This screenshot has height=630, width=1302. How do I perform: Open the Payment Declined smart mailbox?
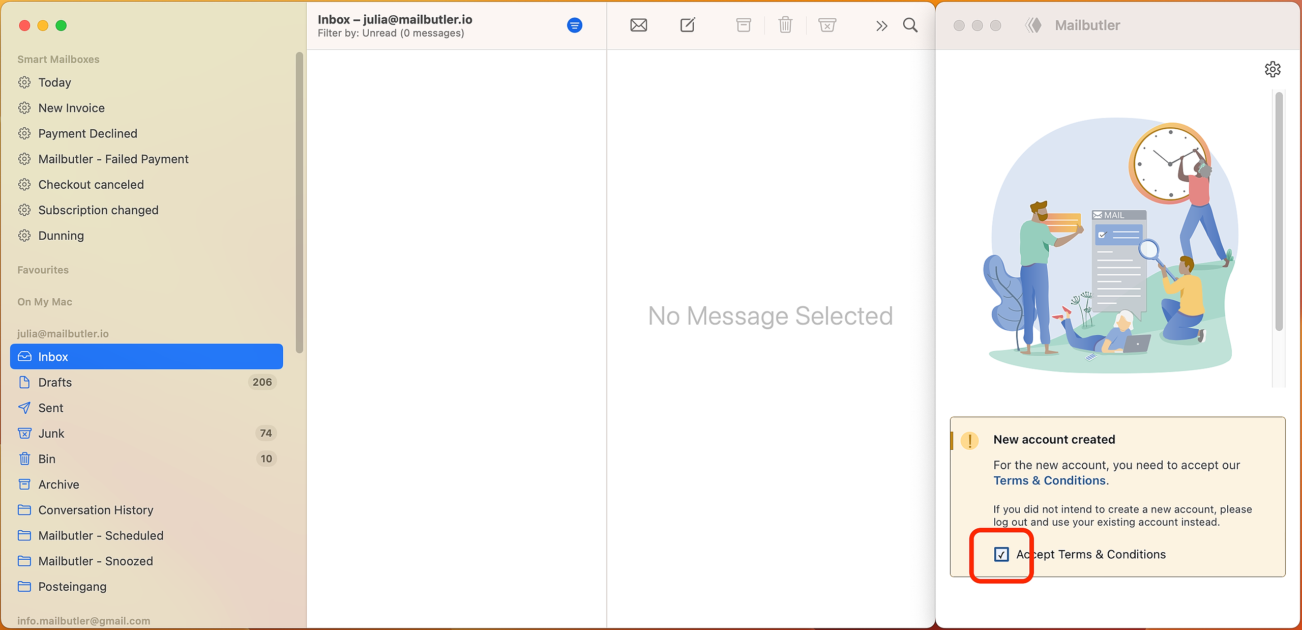(146, 133)
